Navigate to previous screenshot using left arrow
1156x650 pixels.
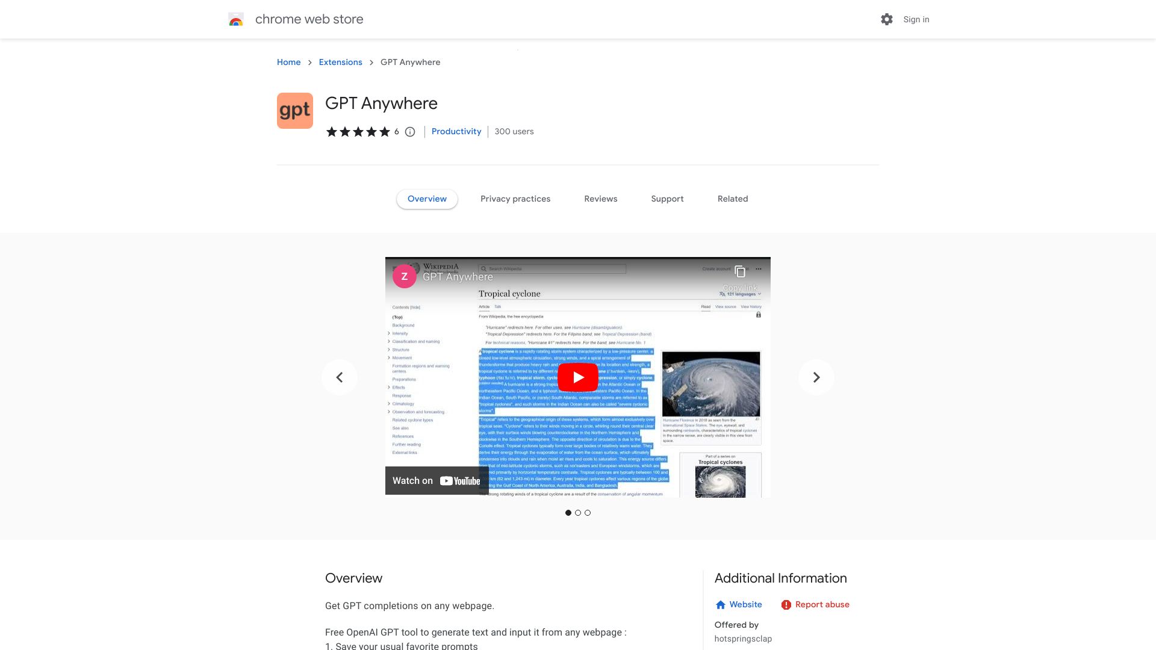click(x=339, y=377)
